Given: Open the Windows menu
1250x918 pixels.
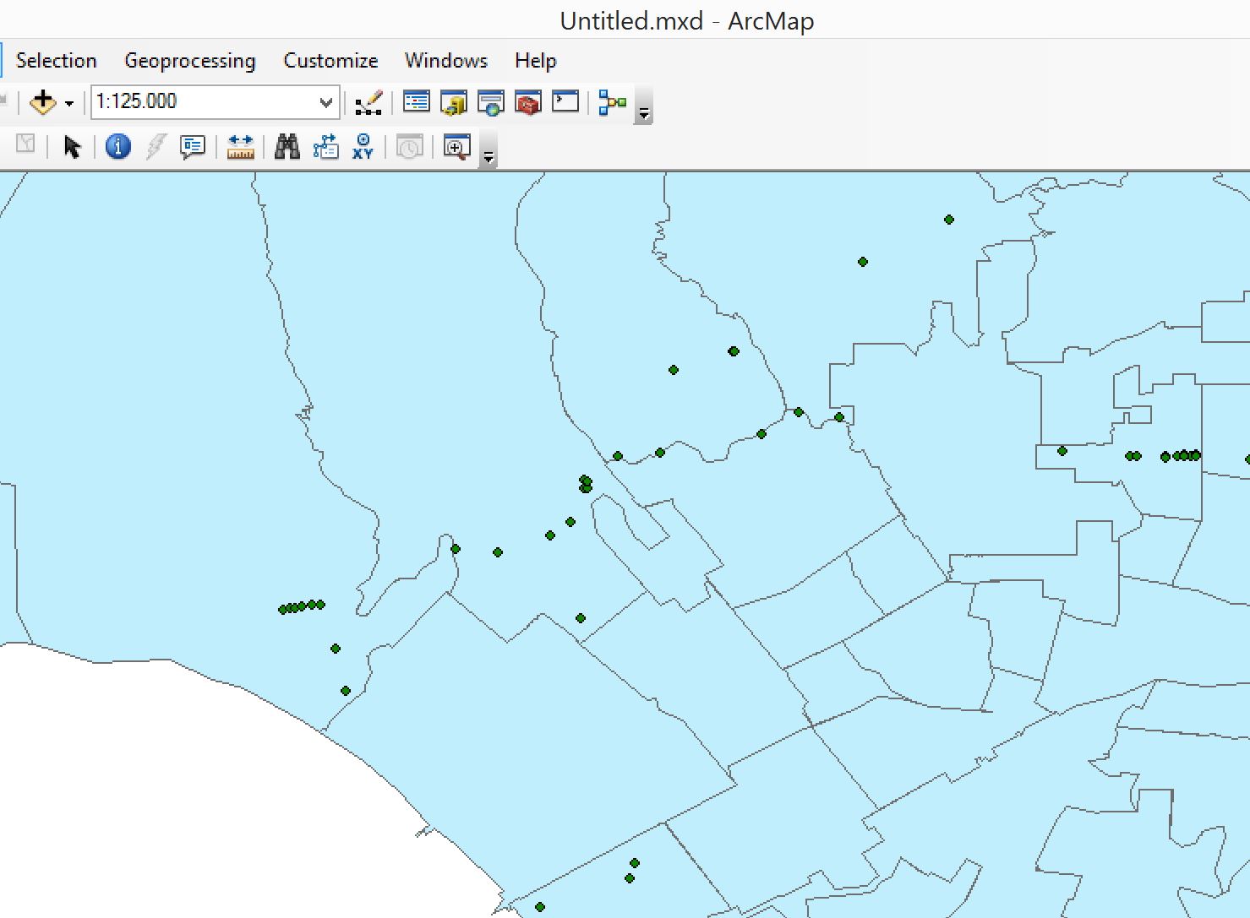Looking at the screenshot, I should point(446,61).
